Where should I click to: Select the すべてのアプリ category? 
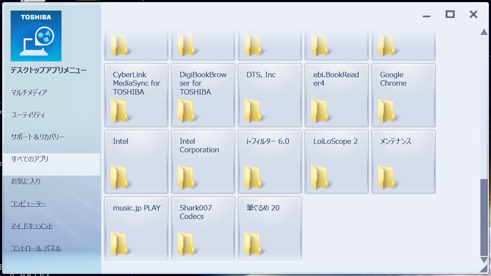[51, 164]
